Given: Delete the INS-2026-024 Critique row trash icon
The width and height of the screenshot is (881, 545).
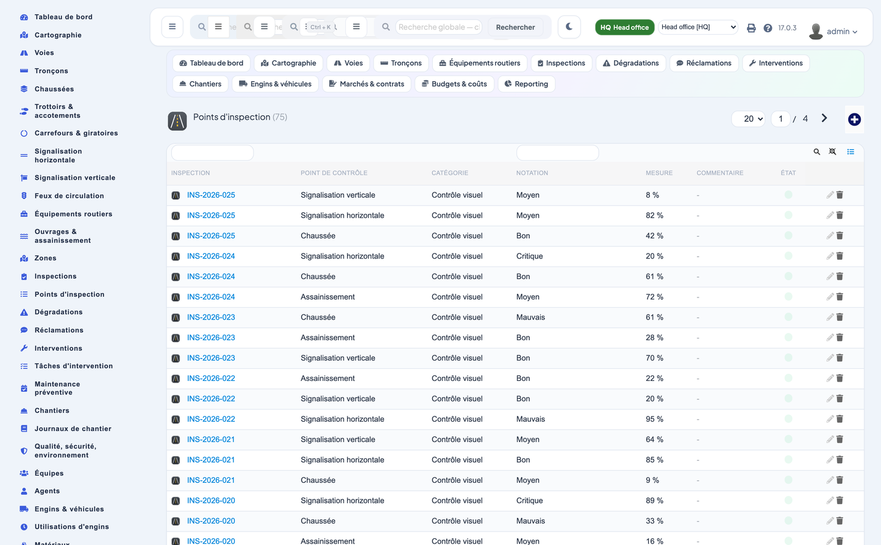Looking at the screenshot, I should [x=840, y=256].
